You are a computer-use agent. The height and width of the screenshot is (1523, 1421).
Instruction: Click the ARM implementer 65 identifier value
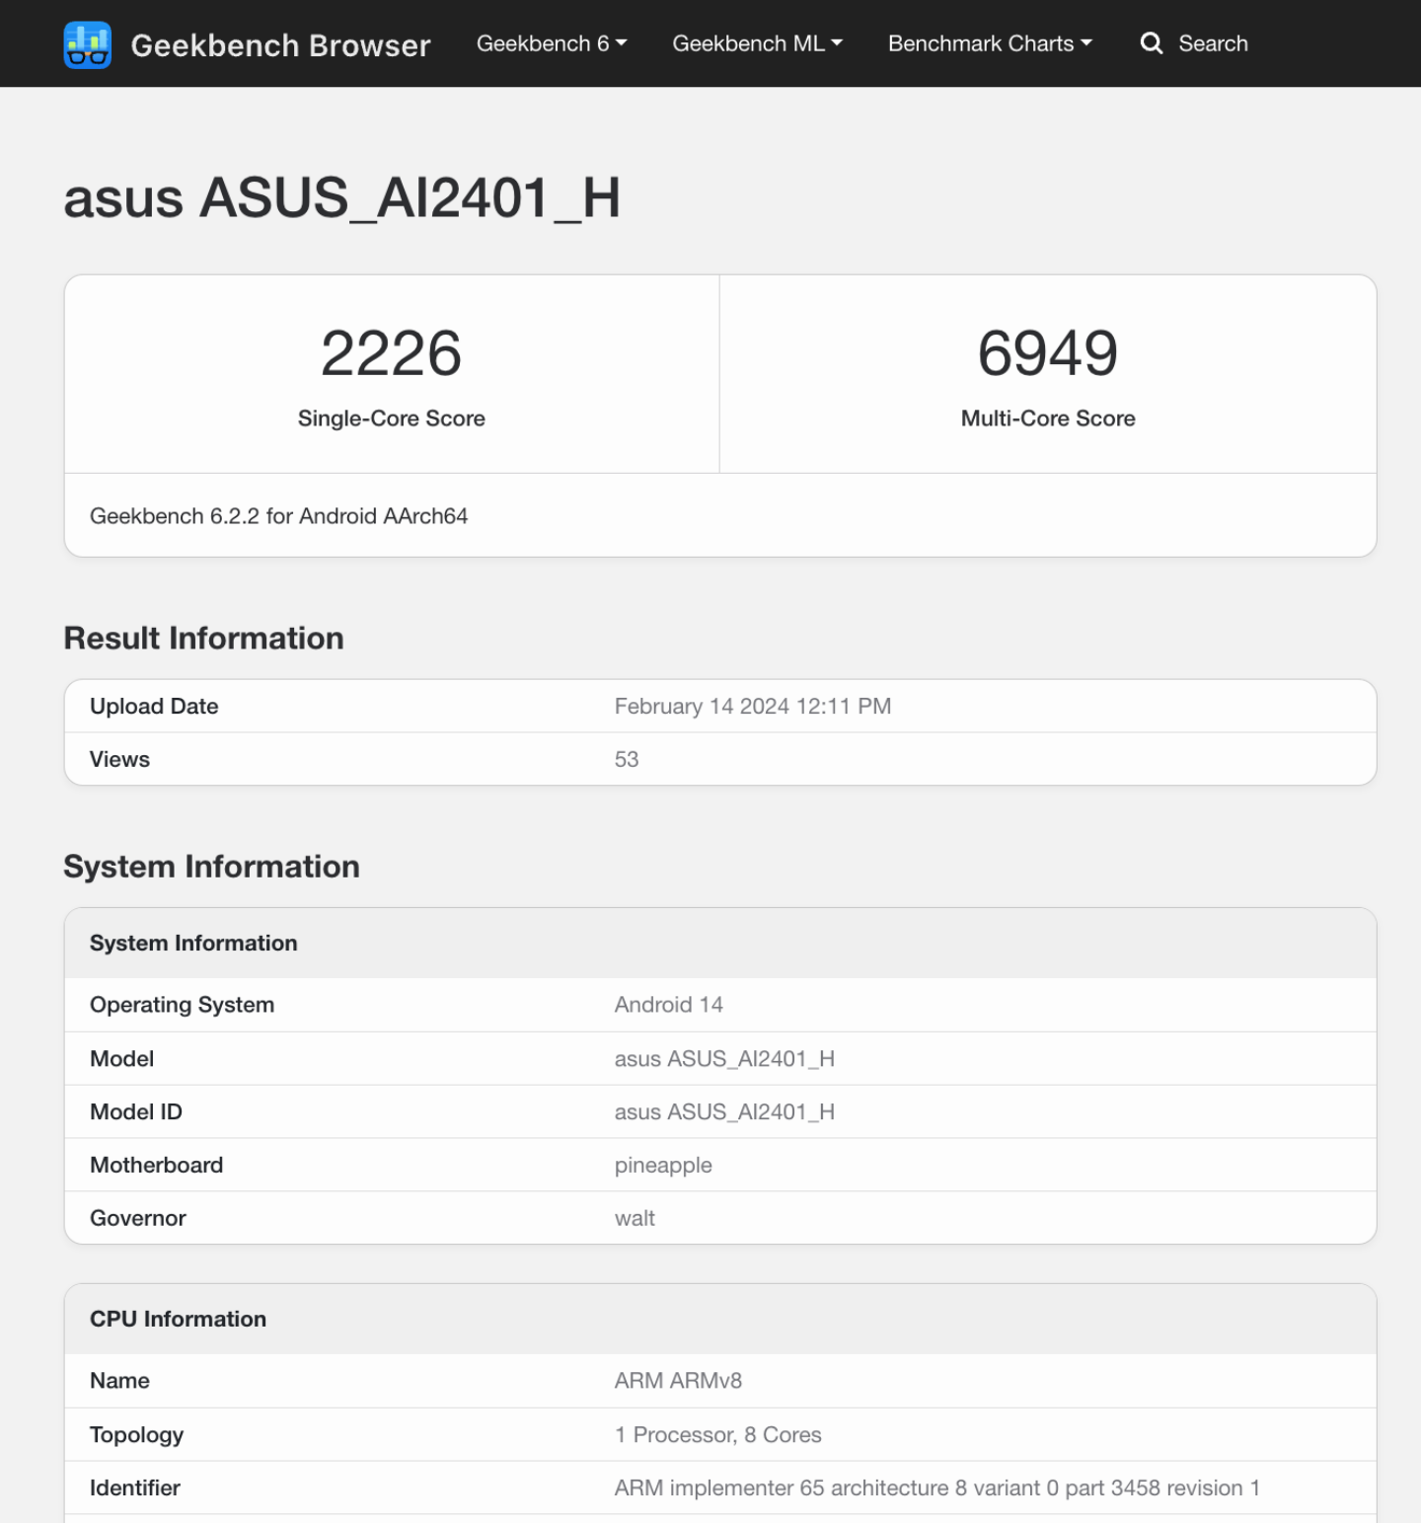point(936,1488)
